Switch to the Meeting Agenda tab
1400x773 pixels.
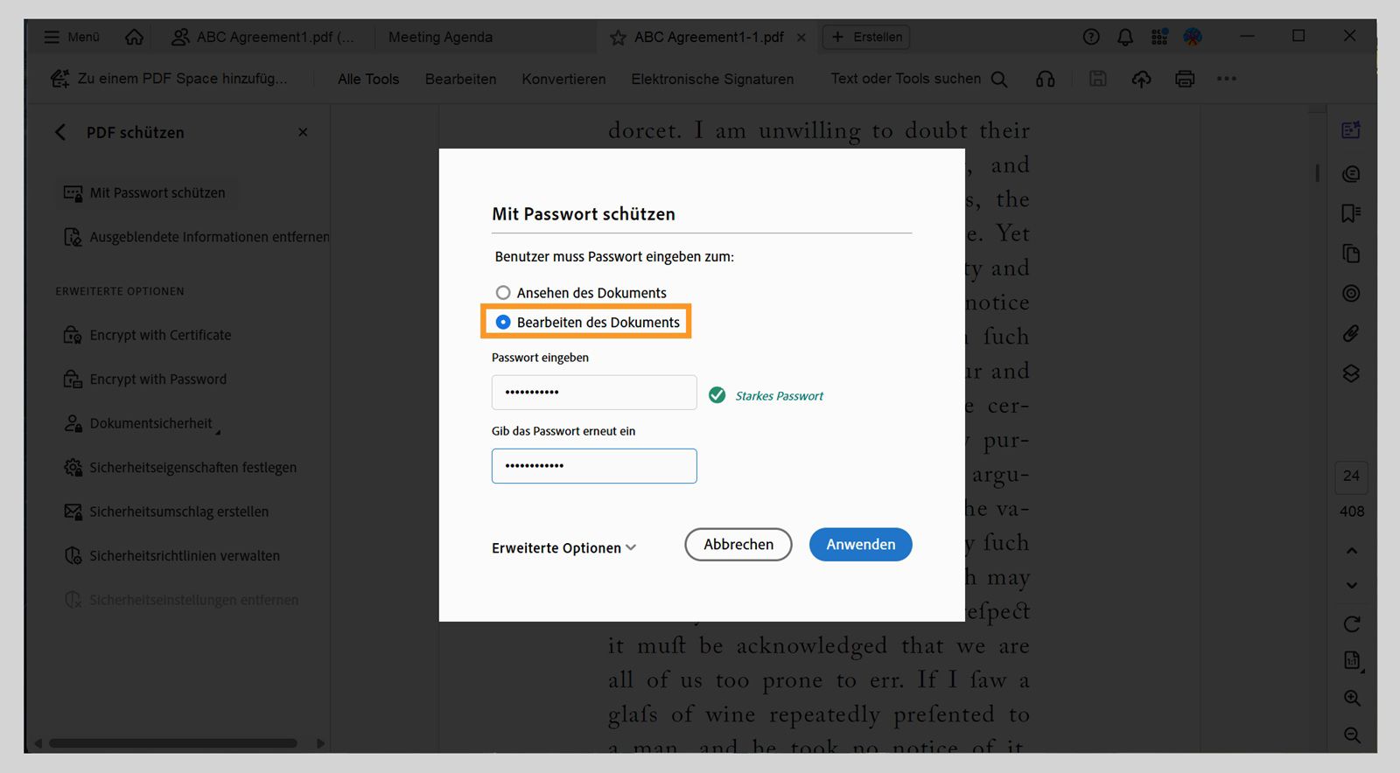pos(440,37)
